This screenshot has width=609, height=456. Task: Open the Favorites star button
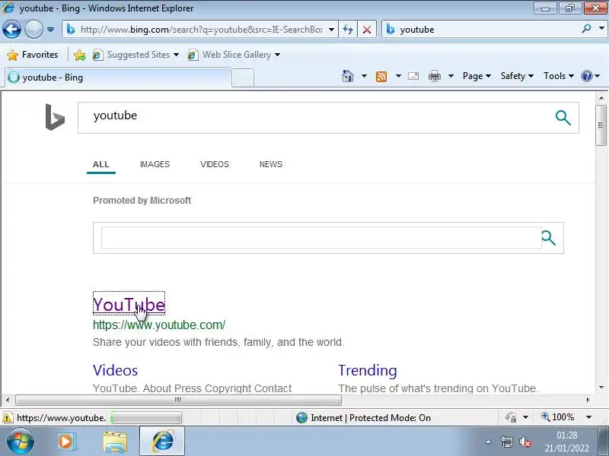click(33, 55)
